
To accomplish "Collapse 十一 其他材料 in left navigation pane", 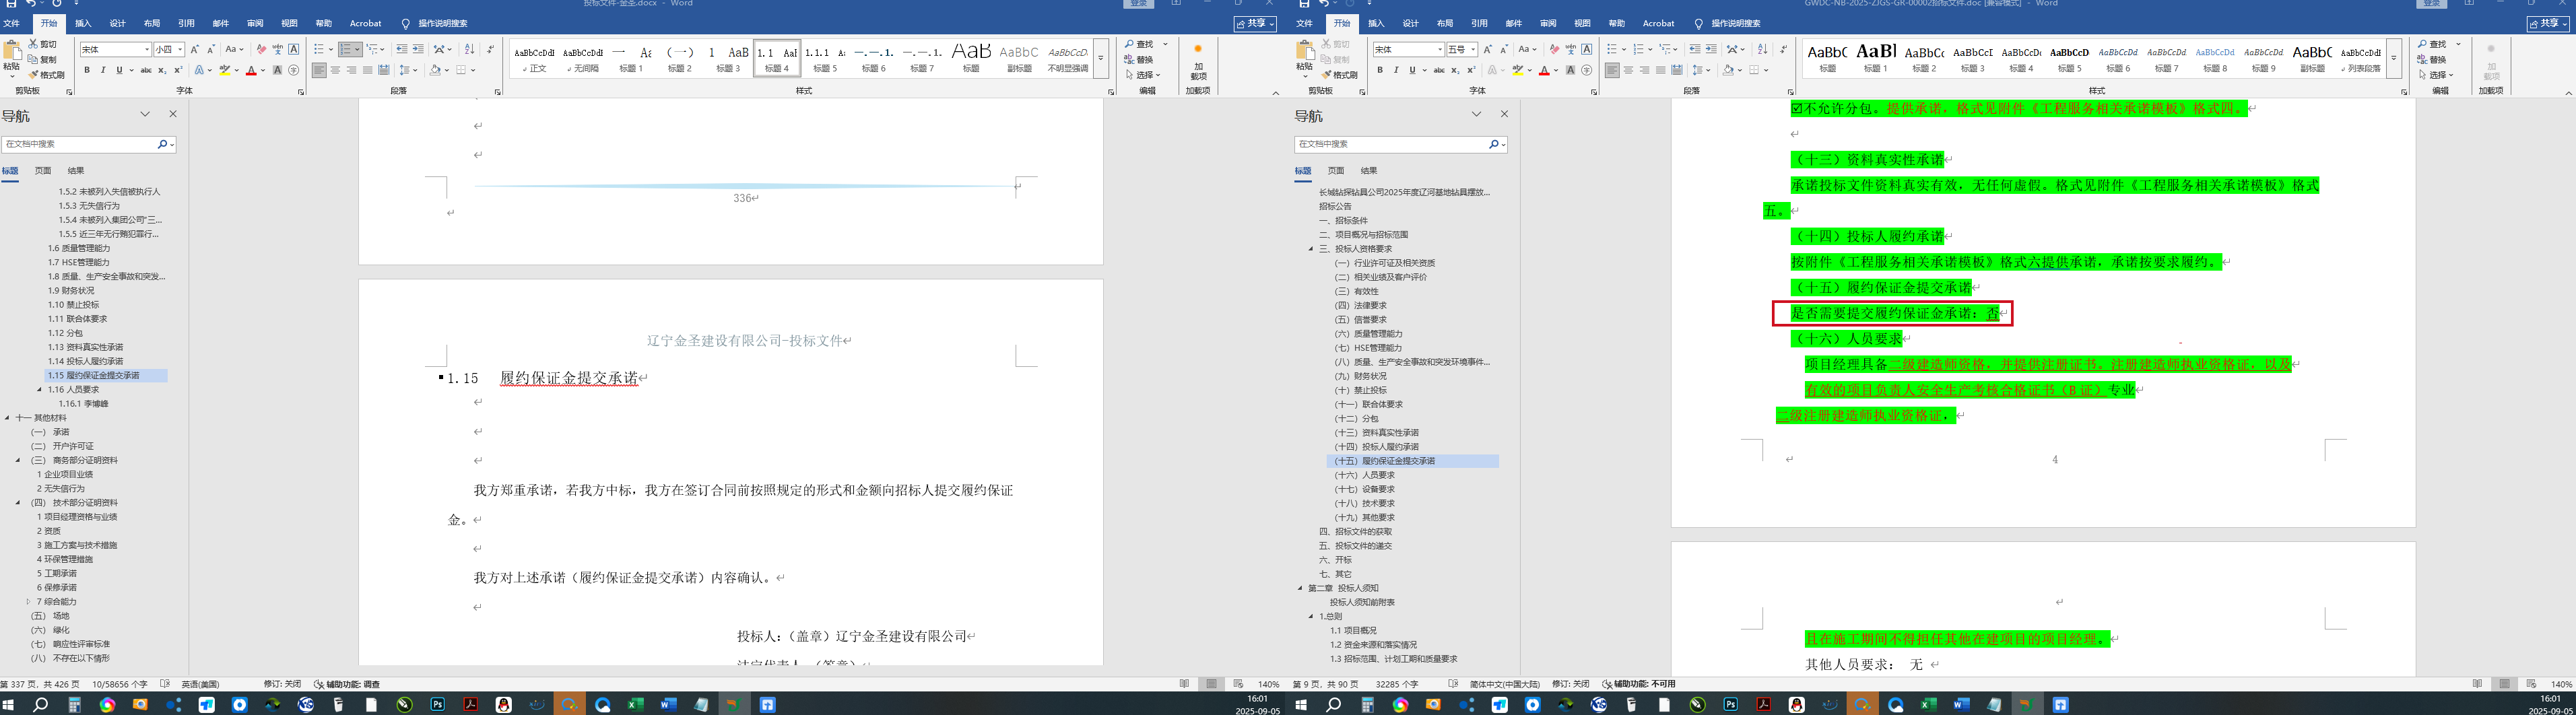I will [7, 418].
